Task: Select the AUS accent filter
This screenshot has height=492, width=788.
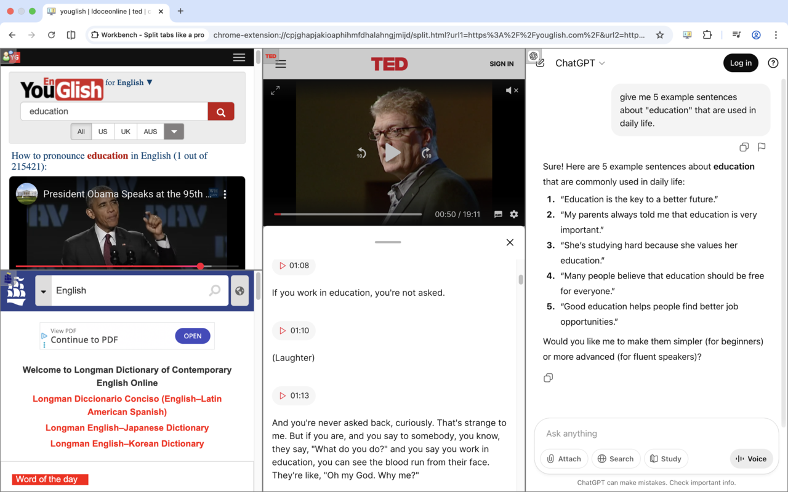Action: tap(150, 132)
